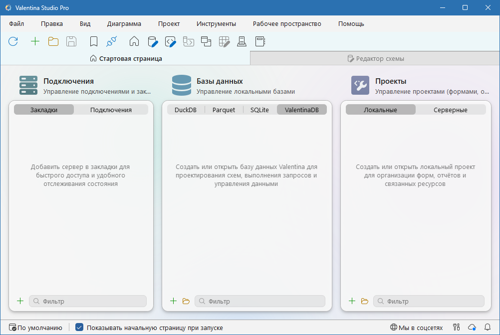Click the Подключения section heading
The image size is (500, 335).
pyautogui.click(x=68, y=81)
